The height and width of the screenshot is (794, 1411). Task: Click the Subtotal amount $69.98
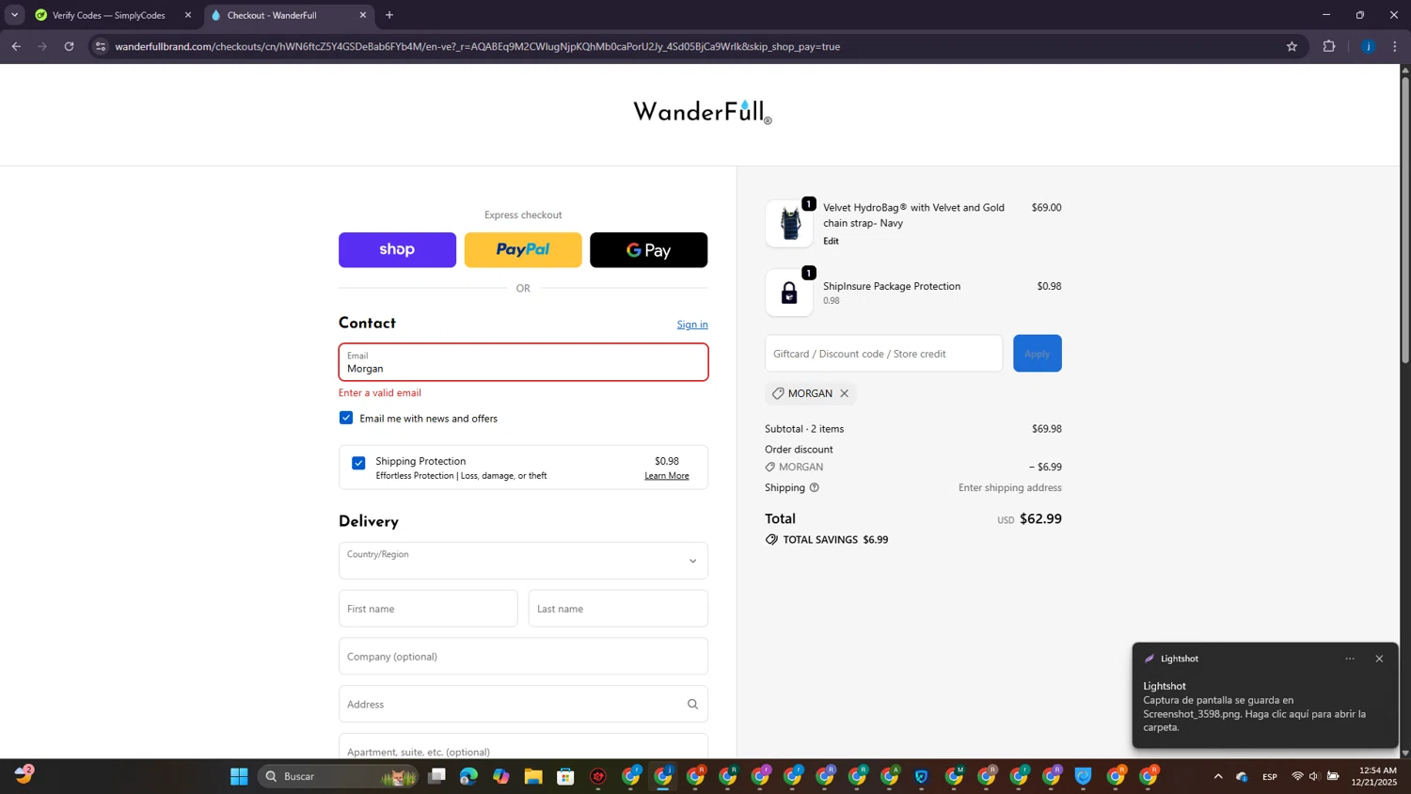(x=1047, y=429)
